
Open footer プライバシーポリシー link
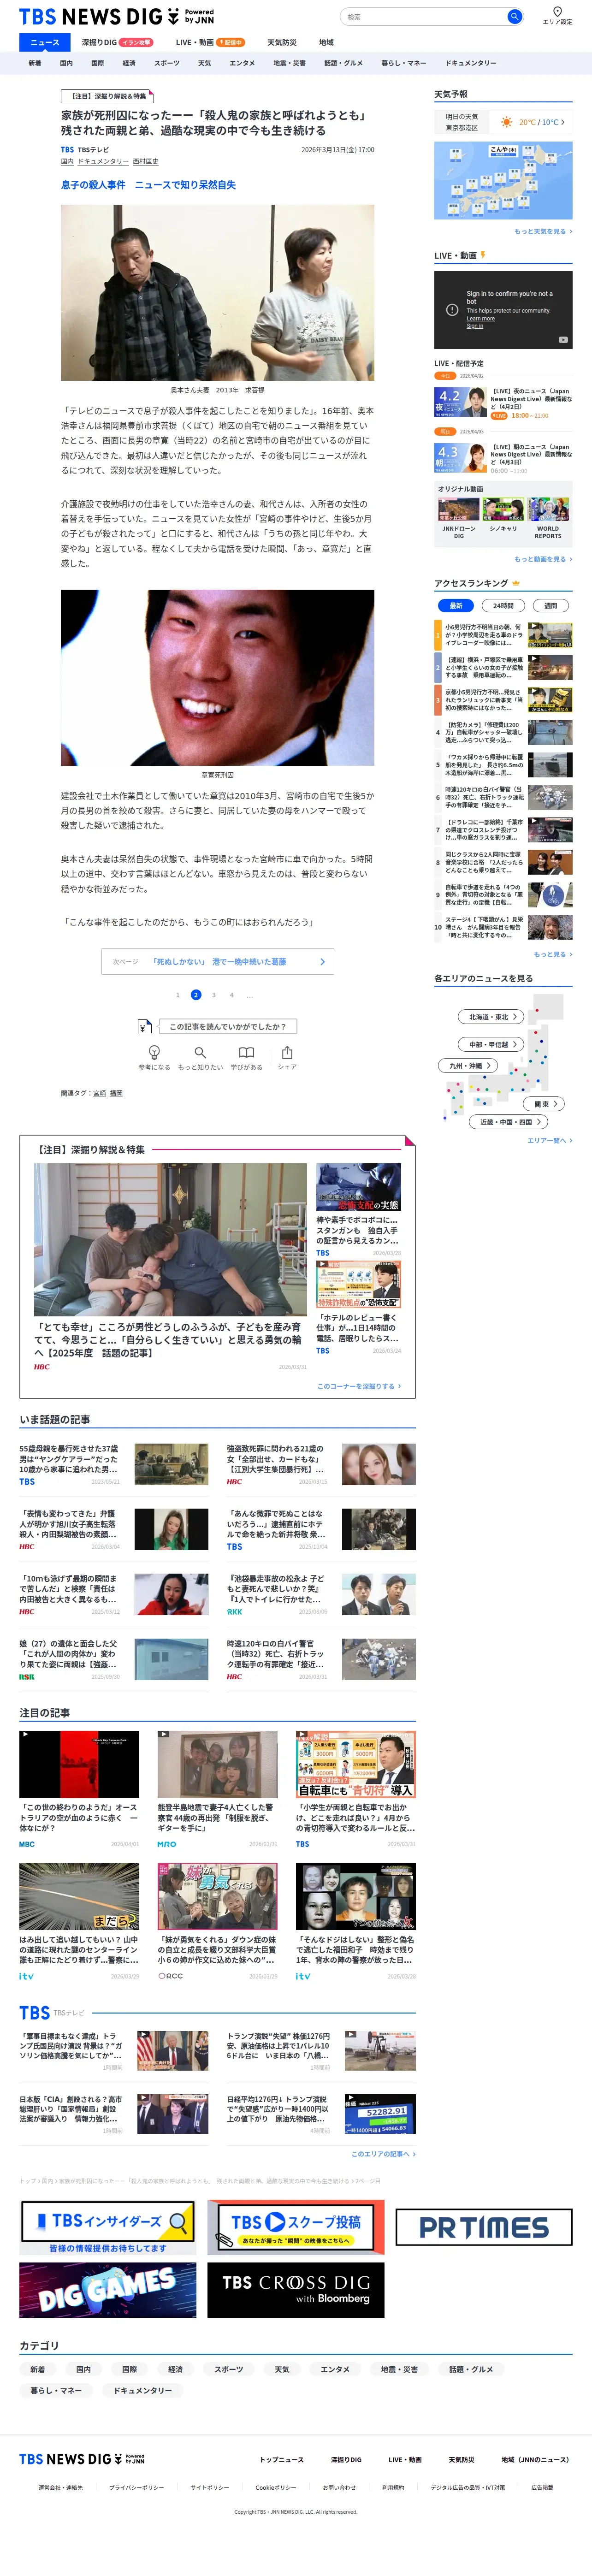click(x=137, y=2487)
